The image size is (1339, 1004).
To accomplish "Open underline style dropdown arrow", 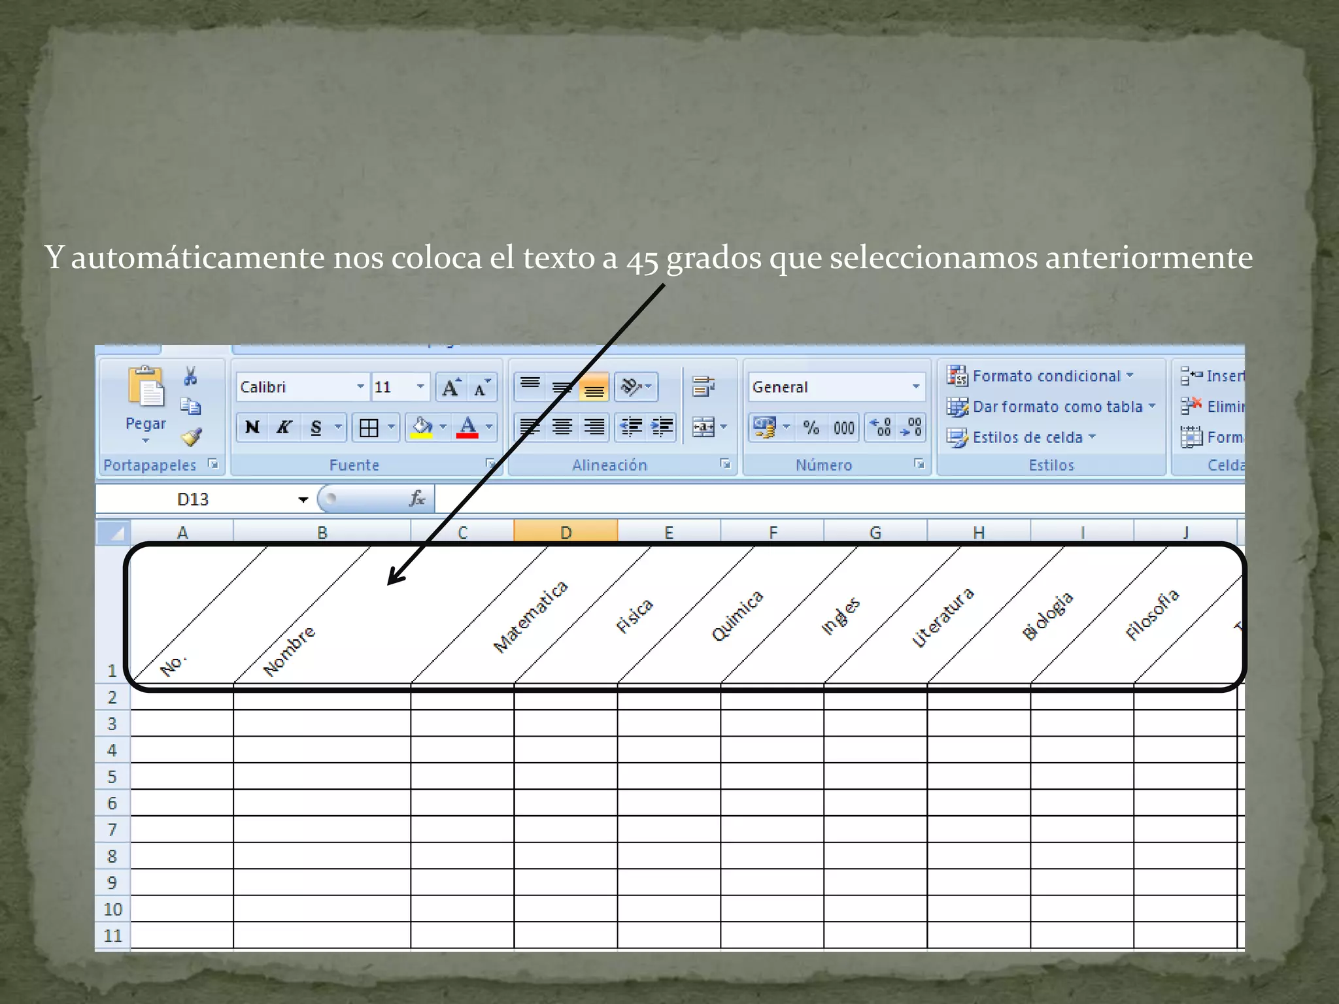I will (x=338, y=427).
